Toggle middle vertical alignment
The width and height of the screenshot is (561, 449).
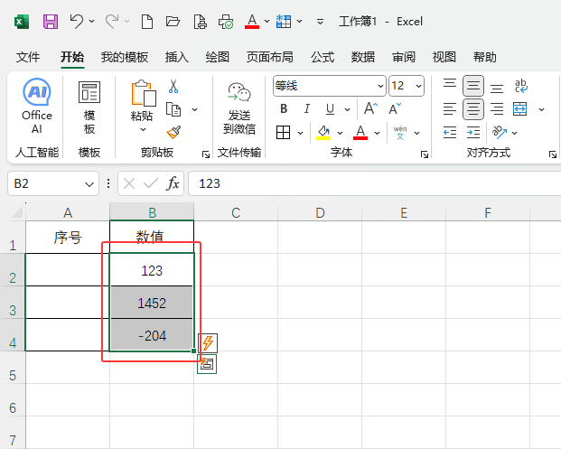coord(473,86)
